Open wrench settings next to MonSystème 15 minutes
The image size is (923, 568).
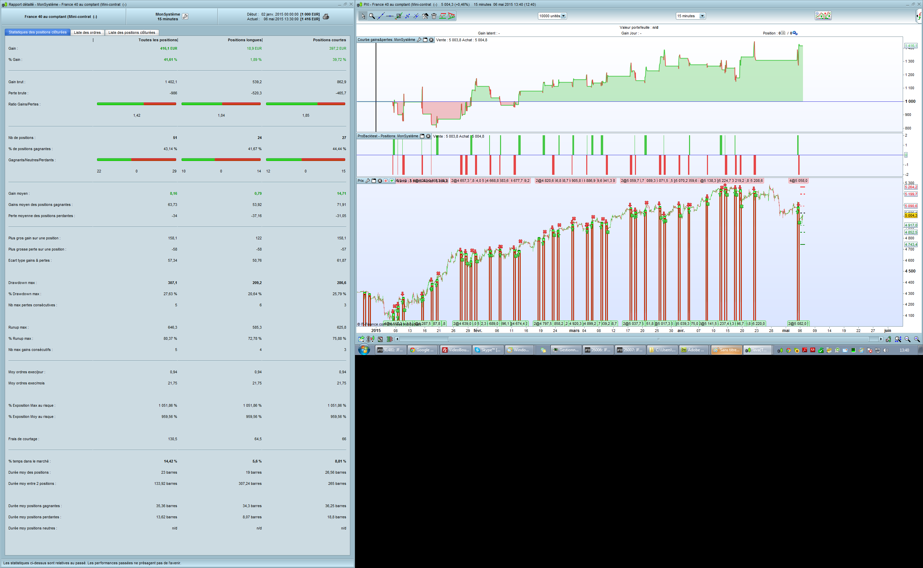(x=185, y=16)
